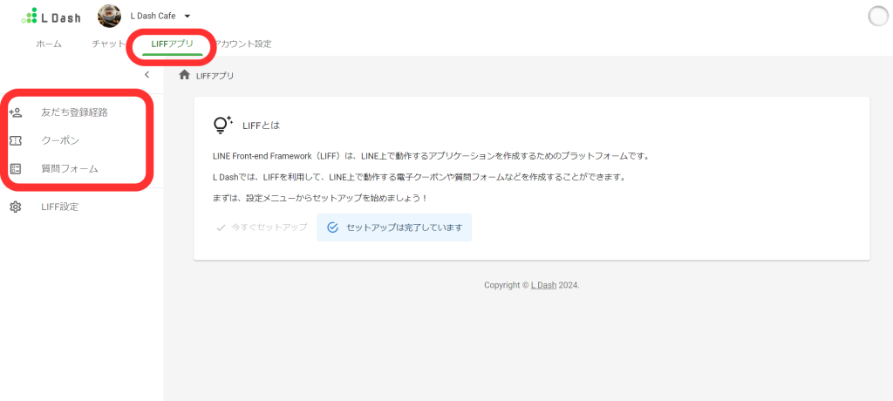Open the L Dash Cafe account dropdown arrow

pyautogui.click(x=187, y=16)
